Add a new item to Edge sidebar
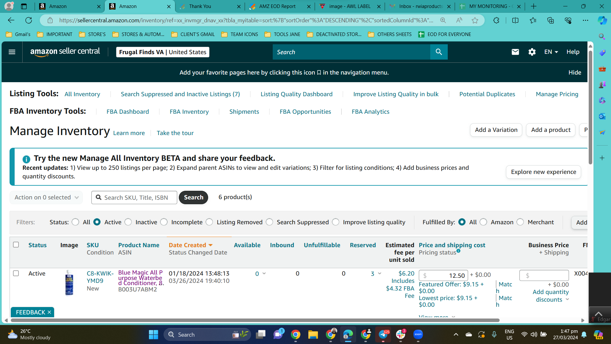611x344 pixels. pos(602,158)
